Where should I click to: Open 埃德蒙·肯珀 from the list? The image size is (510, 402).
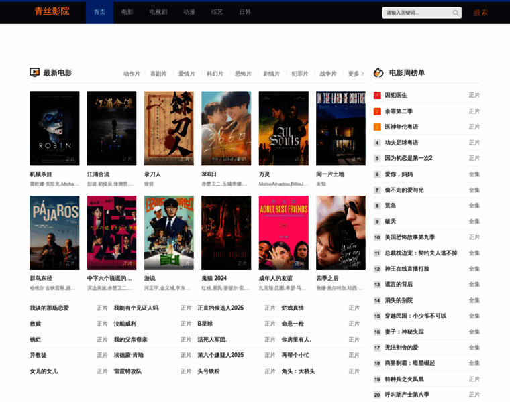(x=128, y=355)
